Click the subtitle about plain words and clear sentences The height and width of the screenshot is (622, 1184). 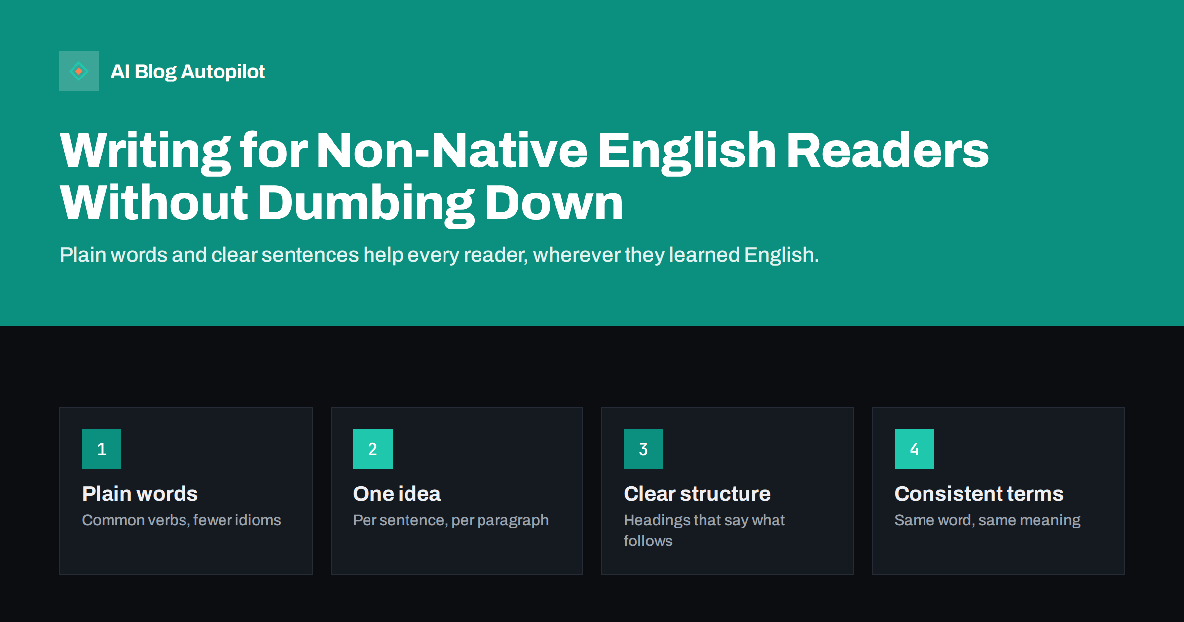439,255
